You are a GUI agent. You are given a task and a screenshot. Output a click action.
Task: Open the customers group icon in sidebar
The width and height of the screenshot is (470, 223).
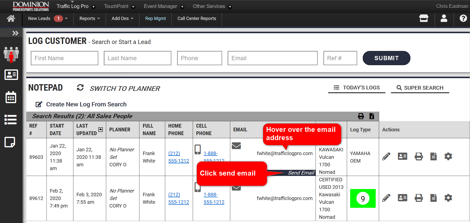tap(11, 54)
